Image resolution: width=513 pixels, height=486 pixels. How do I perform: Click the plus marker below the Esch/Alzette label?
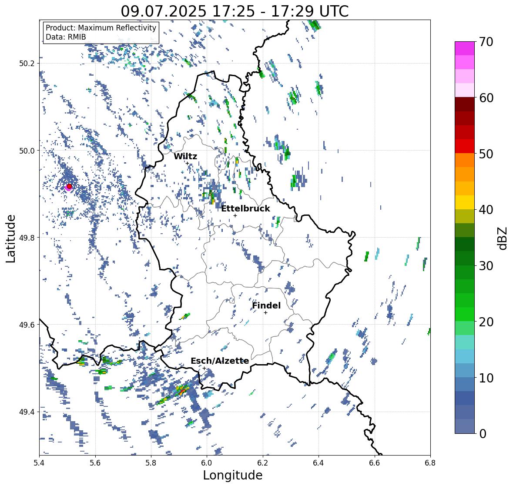click(204, 368)
